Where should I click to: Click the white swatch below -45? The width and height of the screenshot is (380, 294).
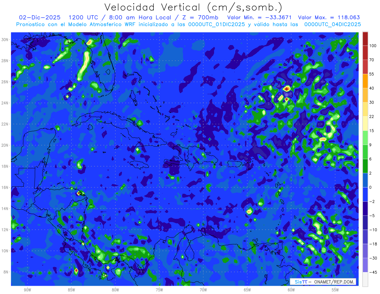(365, 279)
